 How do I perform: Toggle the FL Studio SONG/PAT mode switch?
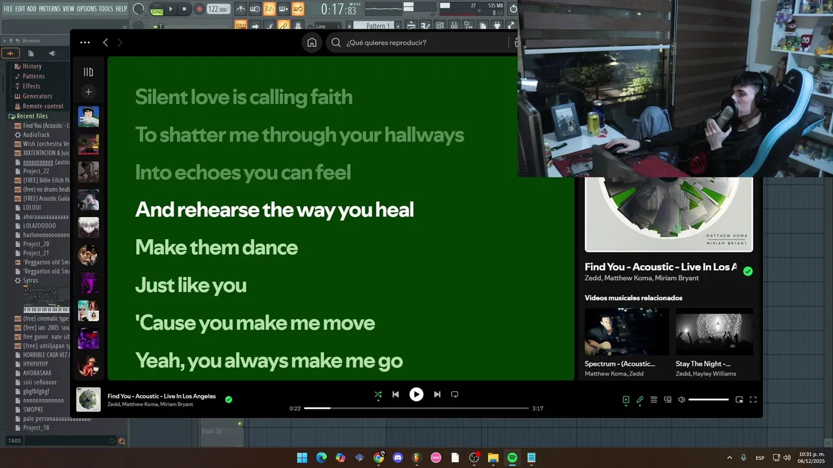[x=157, y=10]
